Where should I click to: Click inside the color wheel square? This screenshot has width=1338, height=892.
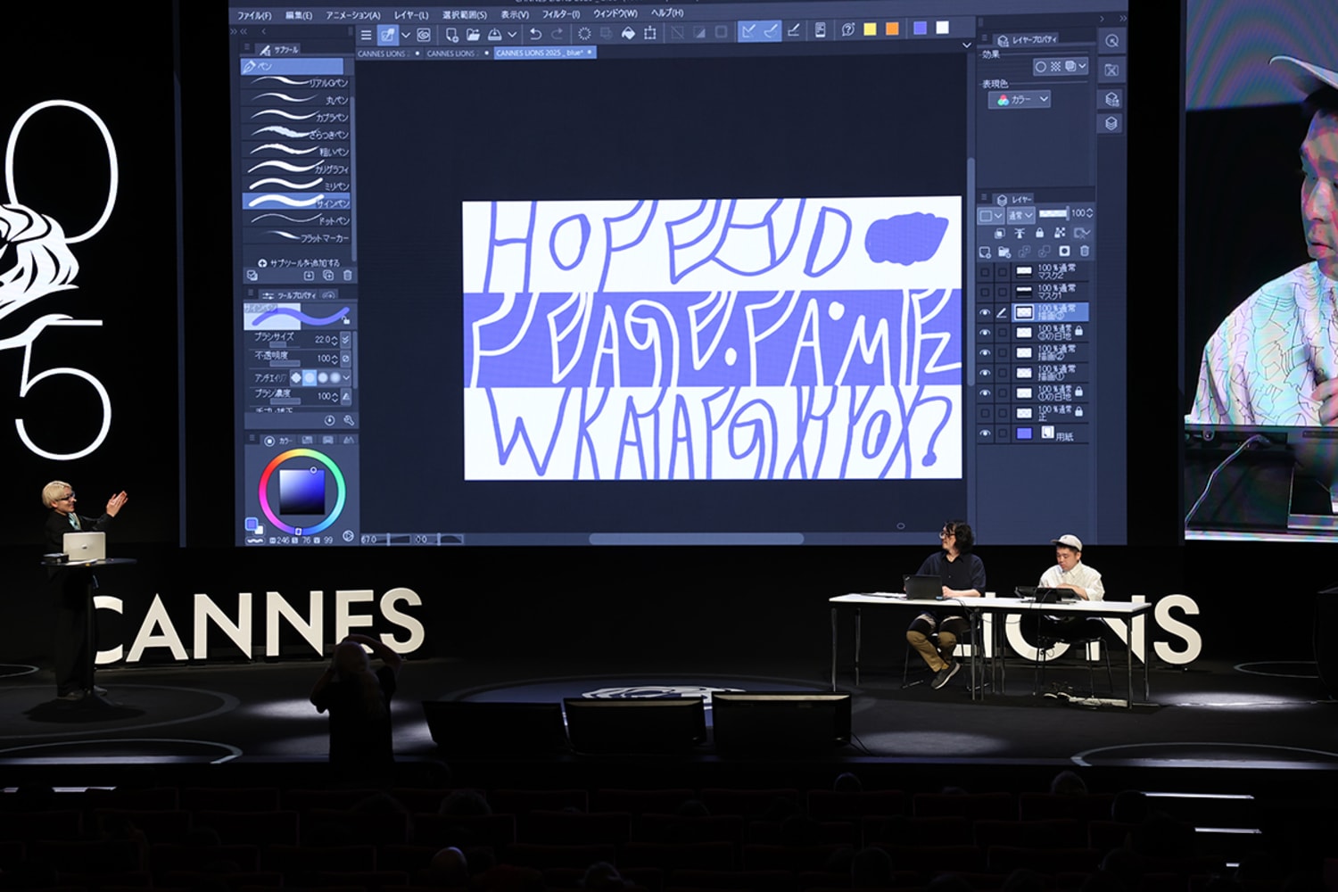[x=301, y=491]
